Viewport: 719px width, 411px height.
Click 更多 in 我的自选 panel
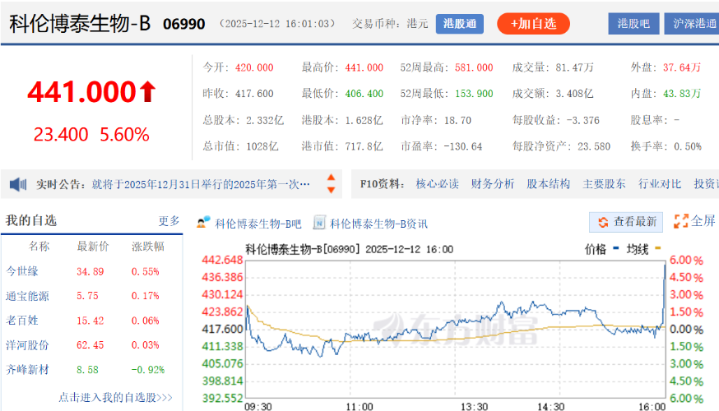(169, 221)
